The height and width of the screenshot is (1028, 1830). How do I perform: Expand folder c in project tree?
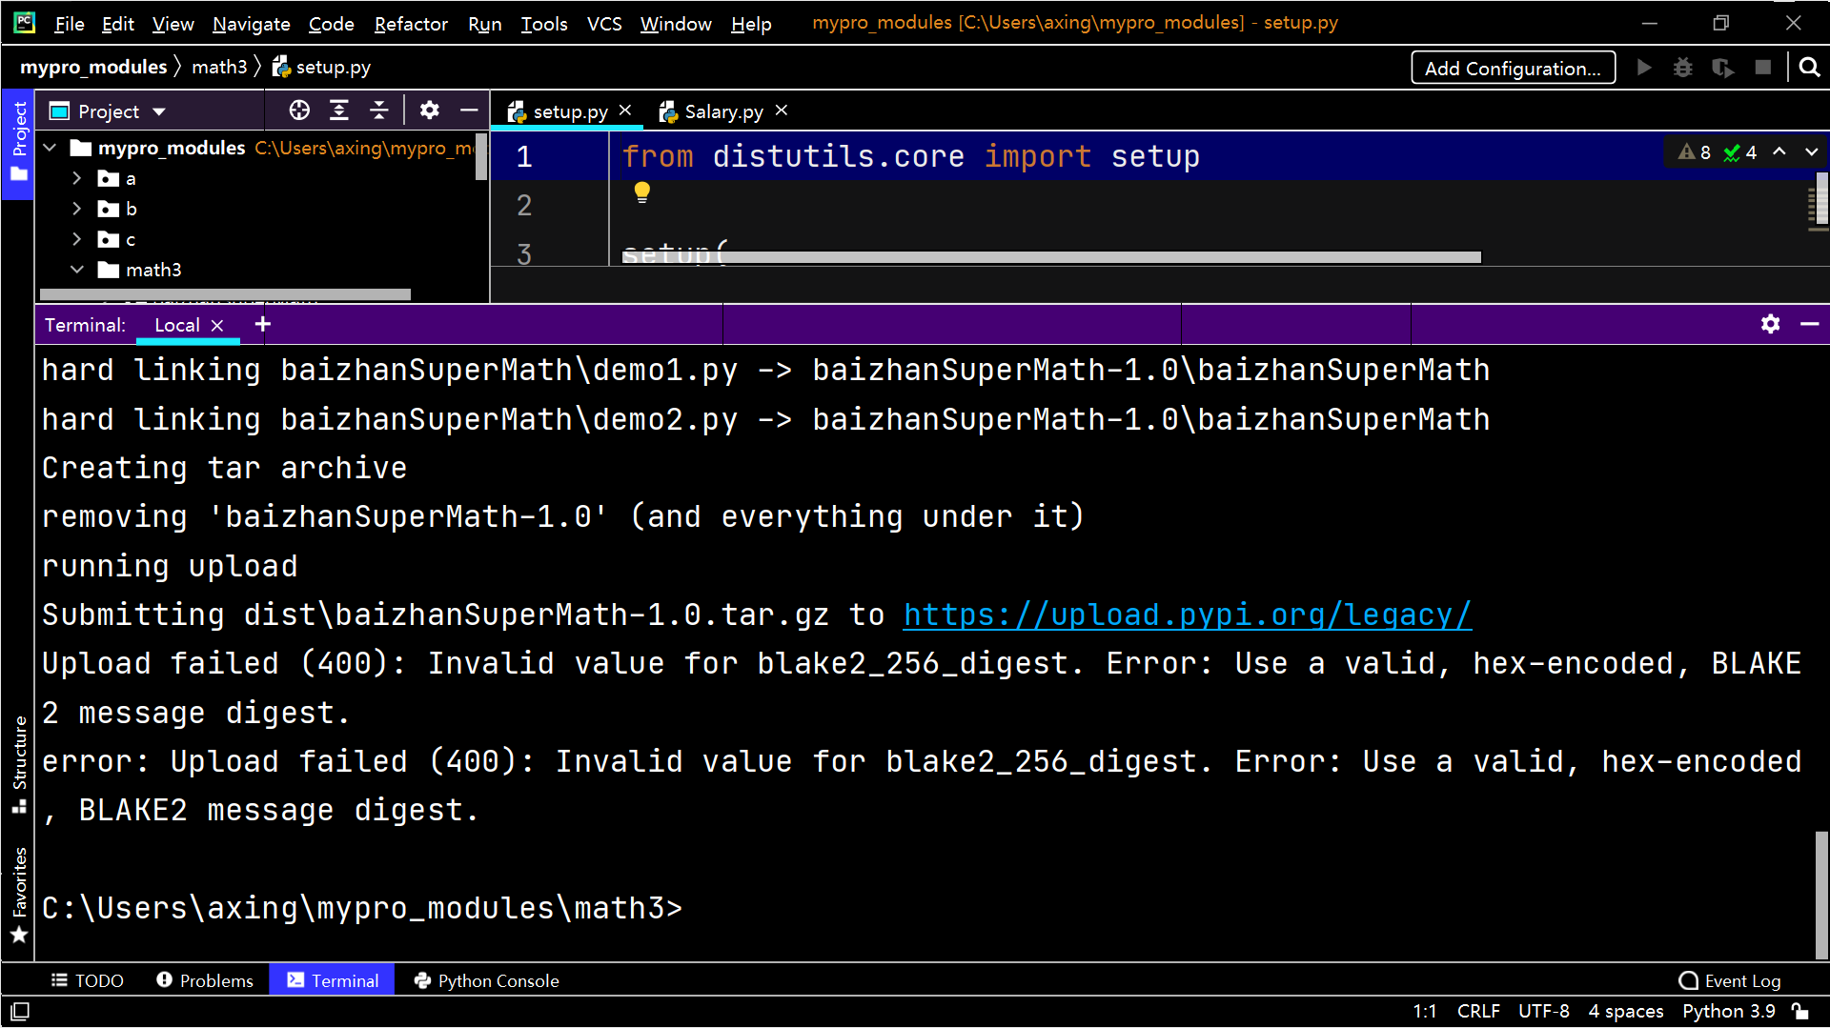point(77,239)
